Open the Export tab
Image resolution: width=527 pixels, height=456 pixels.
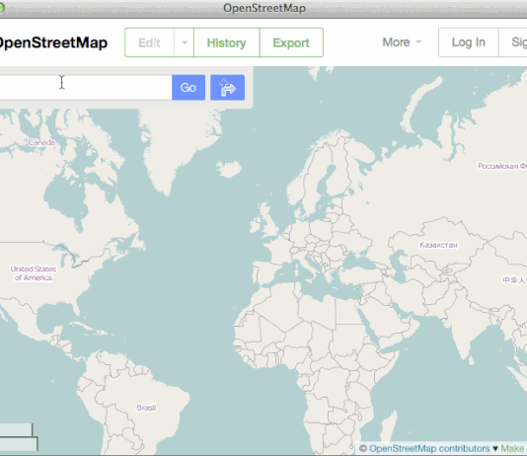click(x=291, y=42)
